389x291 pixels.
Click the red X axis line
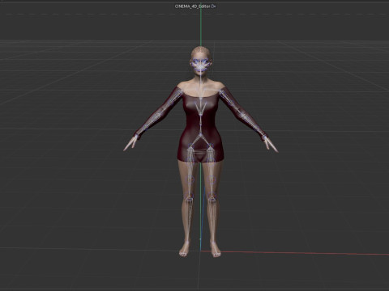(296, 253)
